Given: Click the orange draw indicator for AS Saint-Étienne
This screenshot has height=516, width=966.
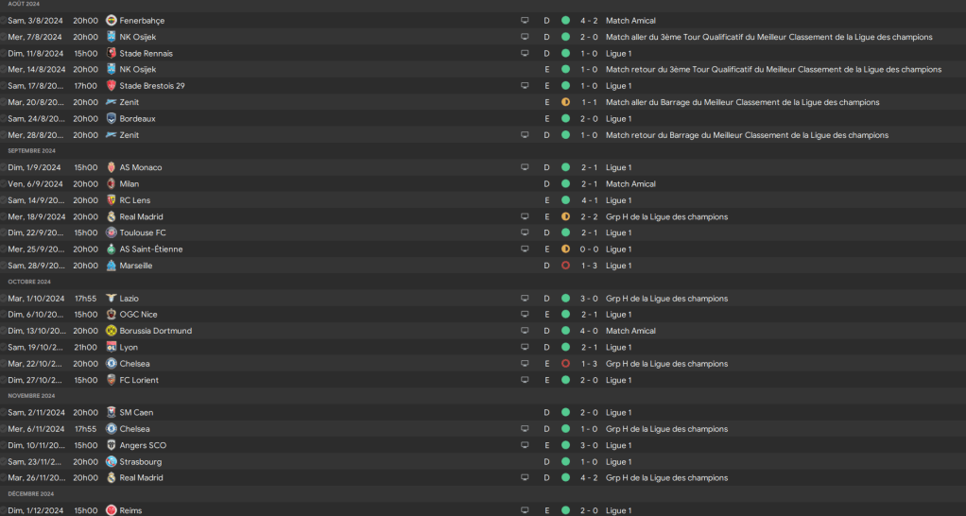Looking at the screenshot, I should click(565, 249).
